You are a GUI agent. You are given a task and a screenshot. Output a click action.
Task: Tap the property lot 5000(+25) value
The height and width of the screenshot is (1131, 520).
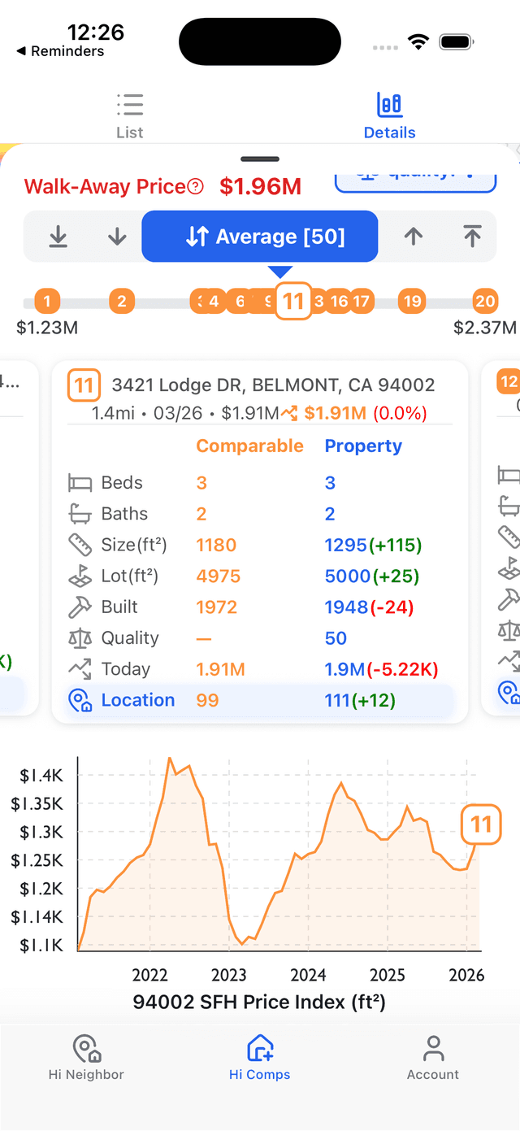pos(372,576)
